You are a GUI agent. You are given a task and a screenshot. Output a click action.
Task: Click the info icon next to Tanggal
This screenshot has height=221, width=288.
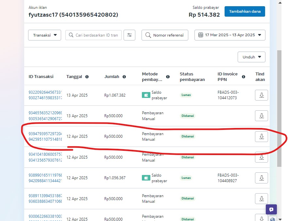(x=87, y=77)
